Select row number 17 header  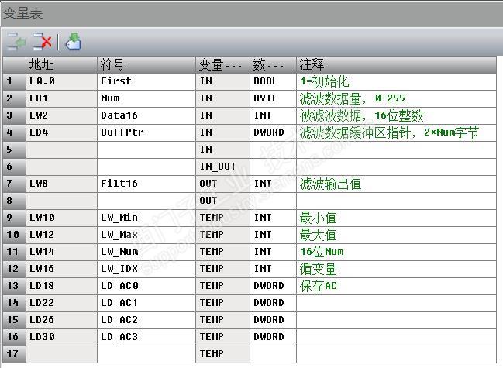coord(15,354)
